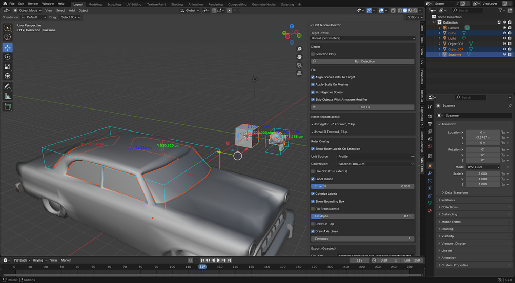Expand Delta Transform panel
Image resolution: width=515 pixels, height=283 pixels.
coord(456,193)
